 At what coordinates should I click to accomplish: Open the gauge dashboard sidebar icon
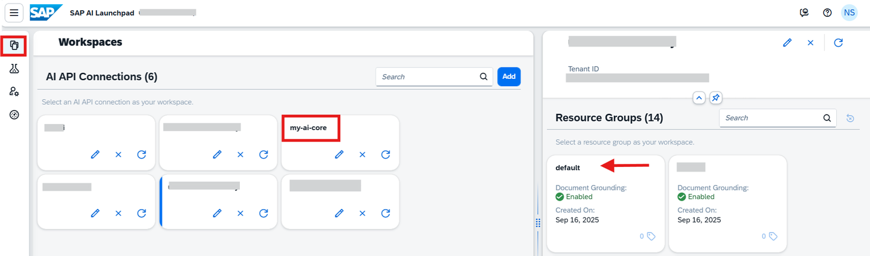[14, 114]
